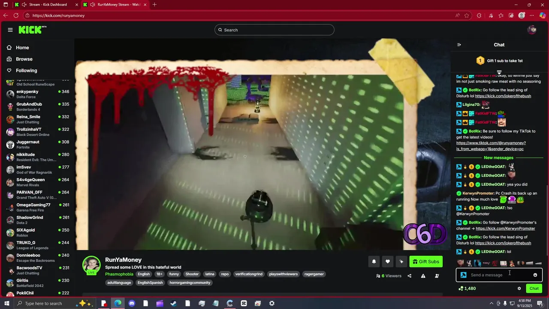Click the browser back arrow
The height and width of the screenshot is (309, 549).
(6, 15)
